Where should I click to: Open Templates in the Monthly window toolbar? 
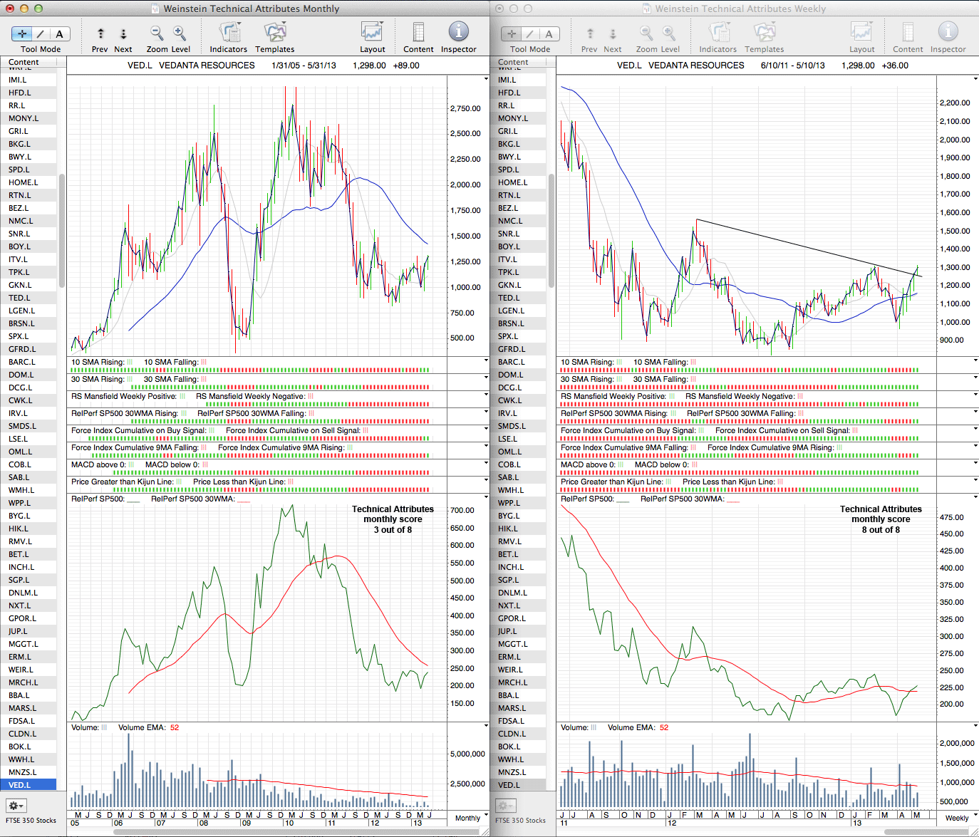pos(275,33)
